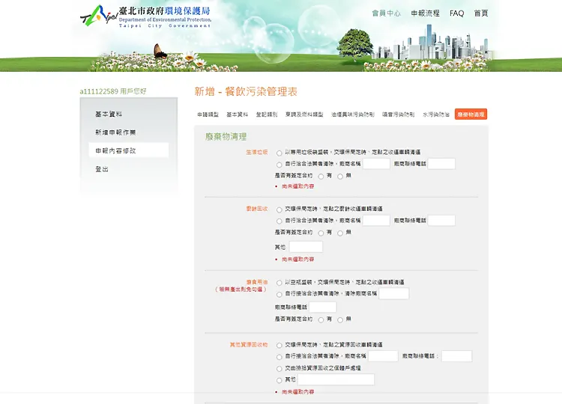
Task: Click the 其他 text field under 廚餘回收
Action: [x=306, y=247]
